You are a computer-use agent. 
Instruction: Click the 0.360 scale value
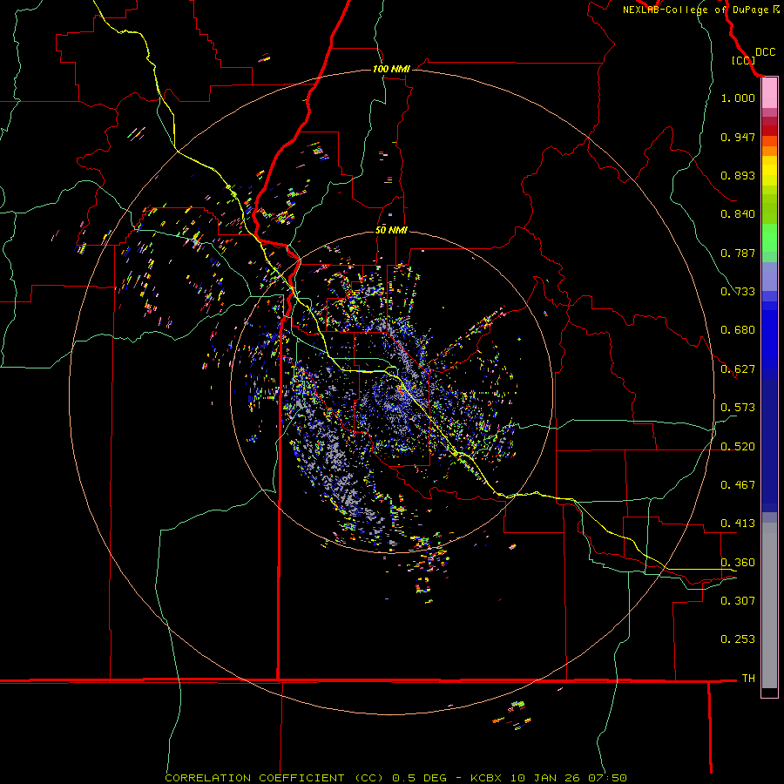[x=738, y=563]
